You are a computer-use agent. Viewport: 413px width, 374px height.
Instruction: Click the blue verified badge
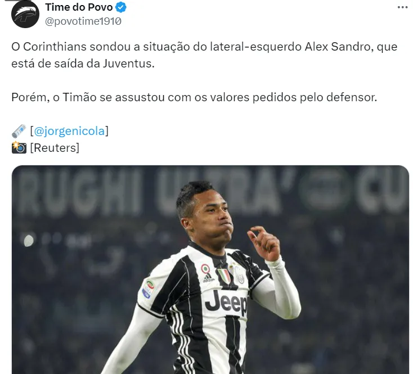121,7
